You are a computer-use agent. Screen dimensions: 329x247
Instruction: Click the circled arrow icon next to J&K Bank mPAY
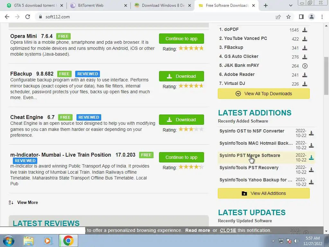(305, 66)
